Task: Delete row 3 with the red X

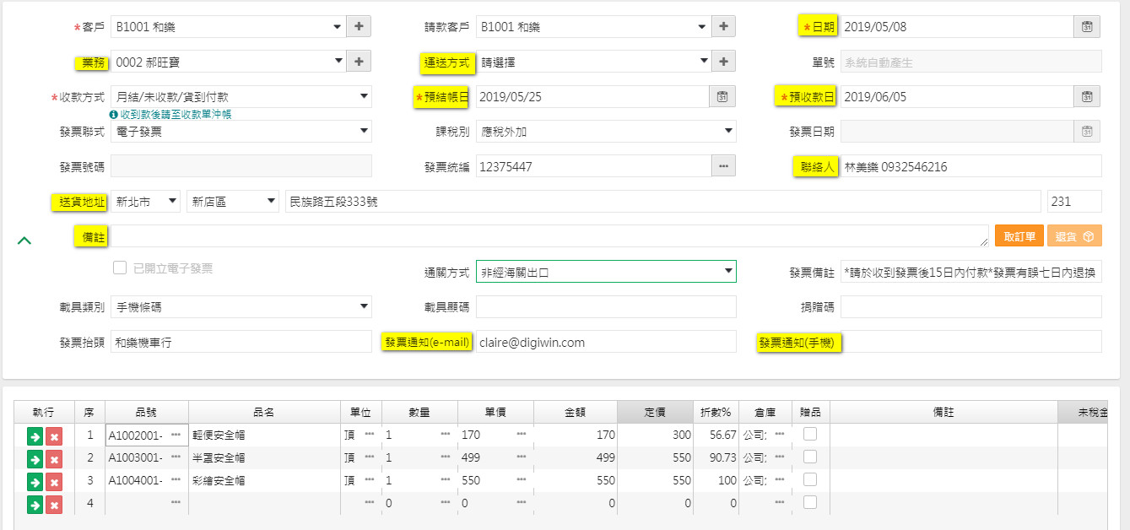Action: pos(54,481)
